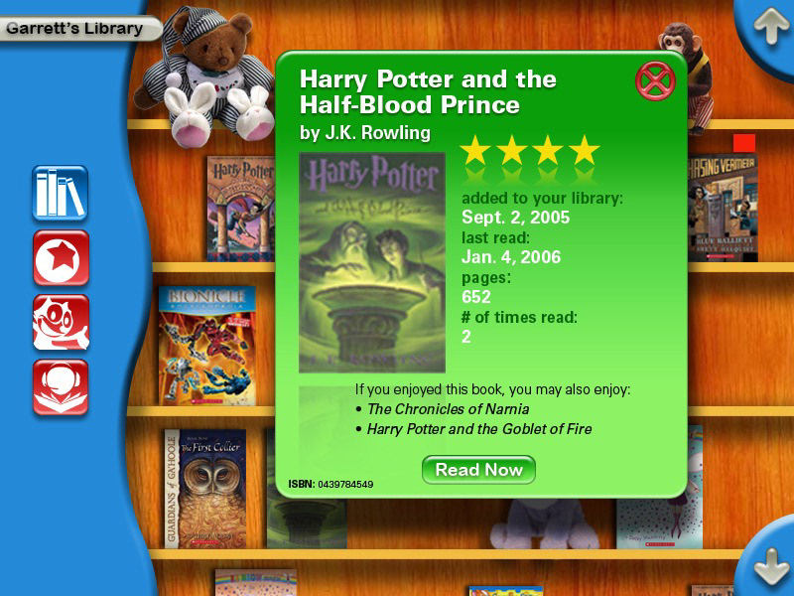Click the first yellow rating star
Image resolution: width=794 pixels, height=596 pixels.
click(475, 150)
